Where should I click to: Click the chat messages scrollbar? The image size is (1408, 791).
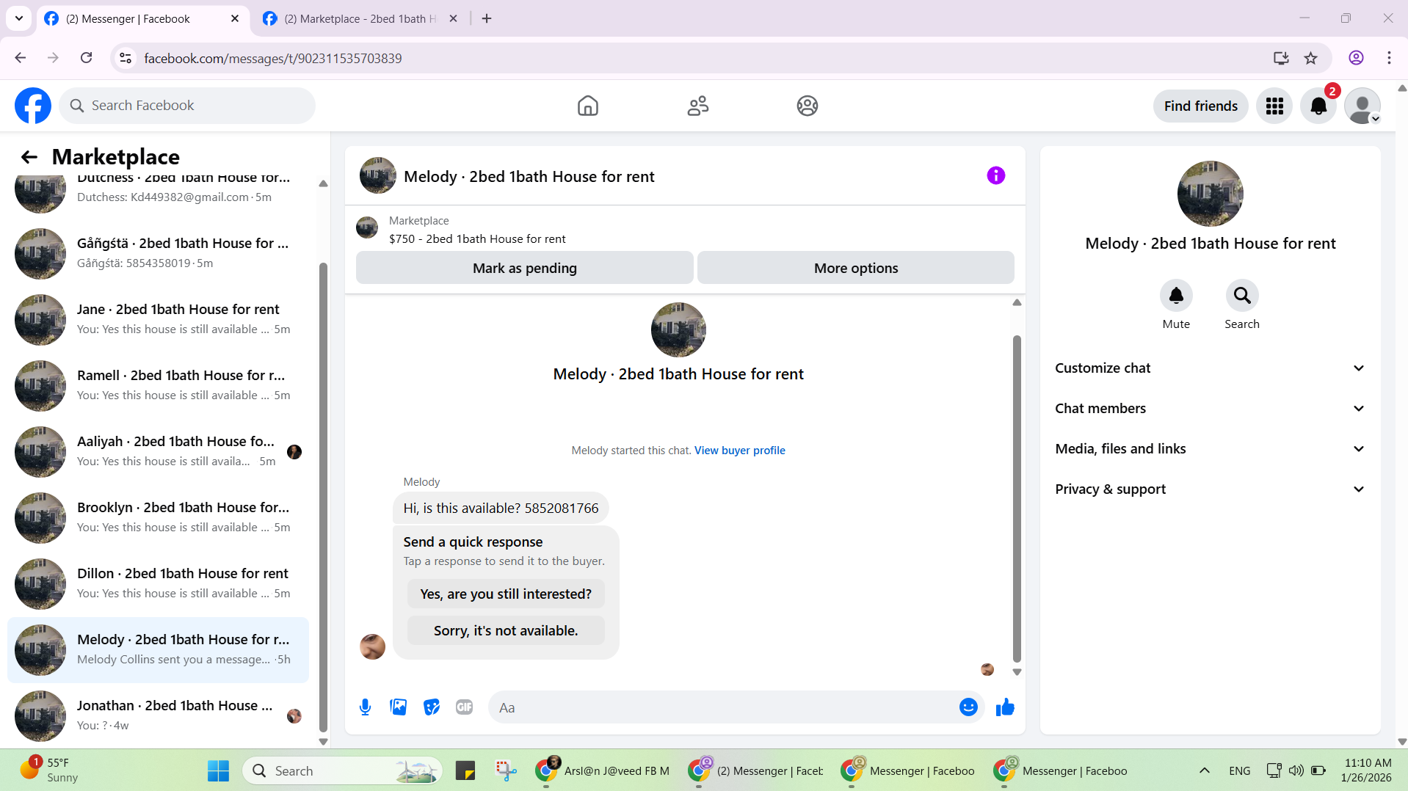[1017, 499]
